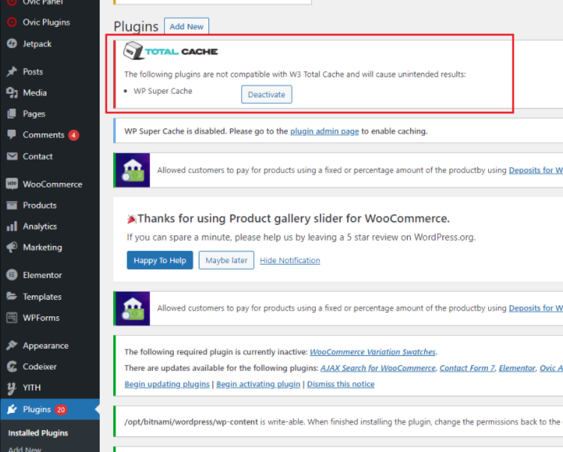Click the Appearance paintbrush icon

(x=12, y=346)
